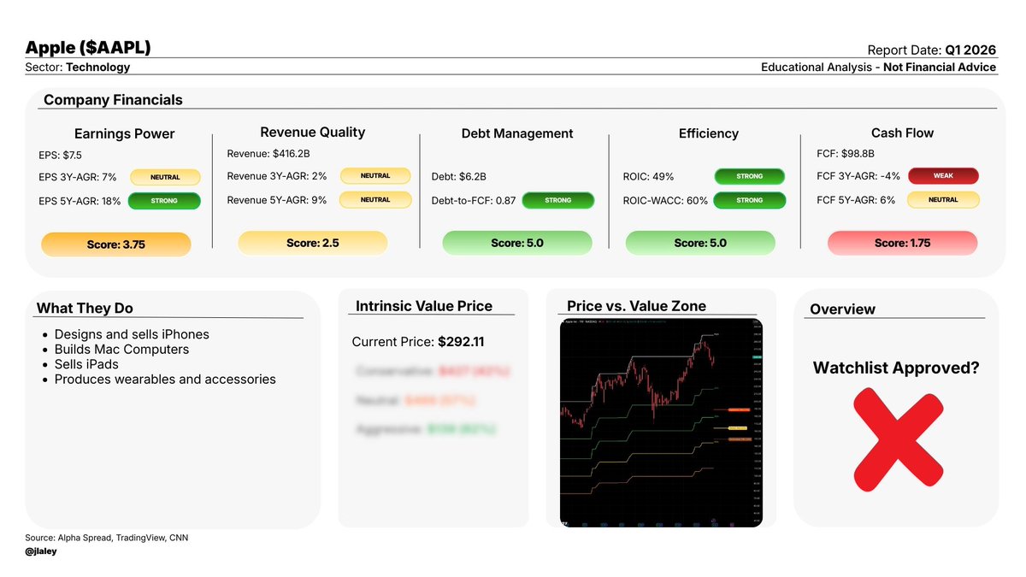Click the What They Do heading
This screenshot has width=1026, height=577.
(x=85, y=309)
